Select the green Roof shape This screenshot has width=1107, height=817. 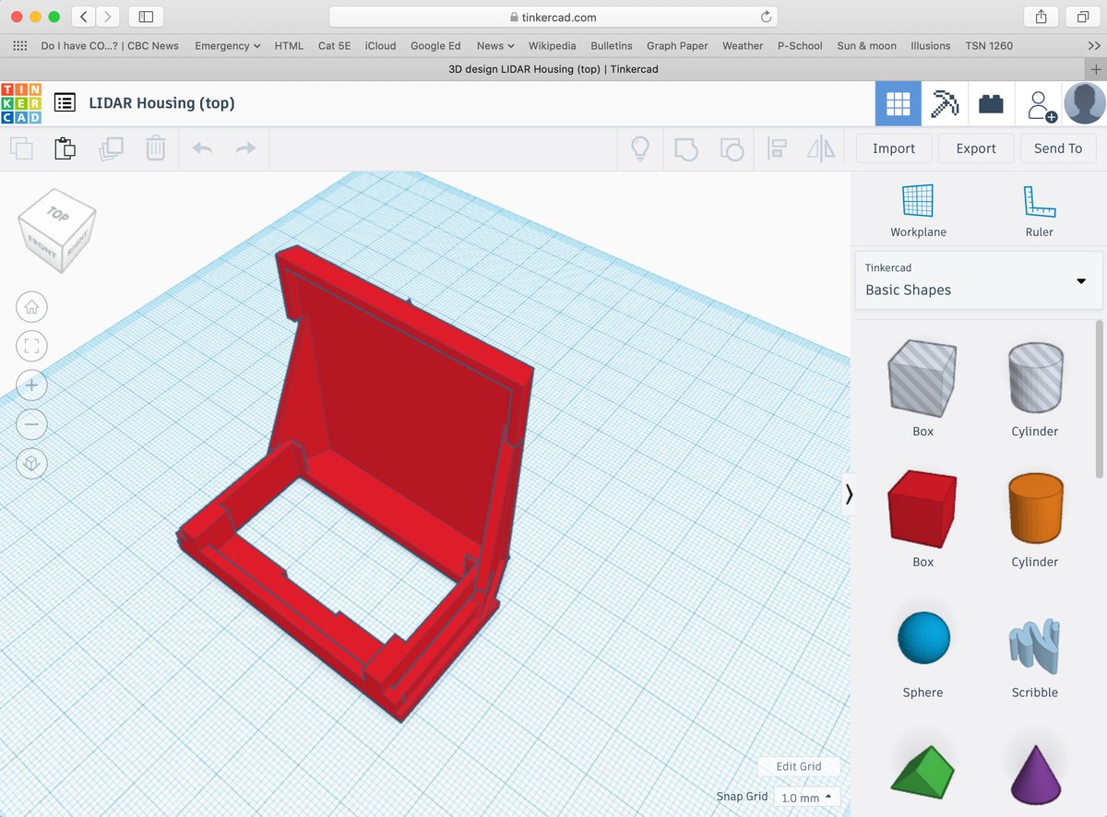(922, 773)
